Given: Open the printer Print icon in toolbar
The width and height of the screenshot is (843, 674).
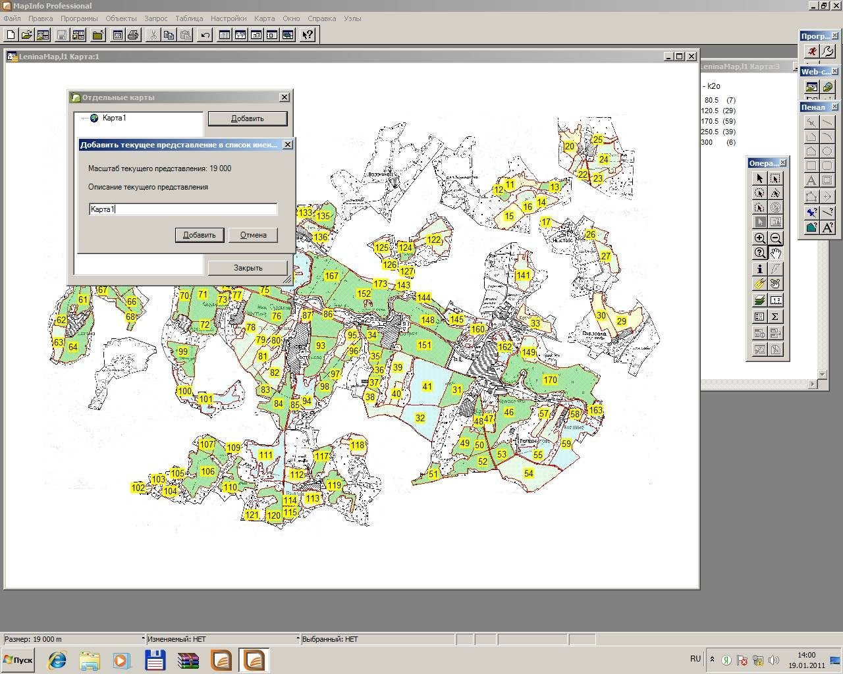Looking at the screenshot, I should point(132,35).
